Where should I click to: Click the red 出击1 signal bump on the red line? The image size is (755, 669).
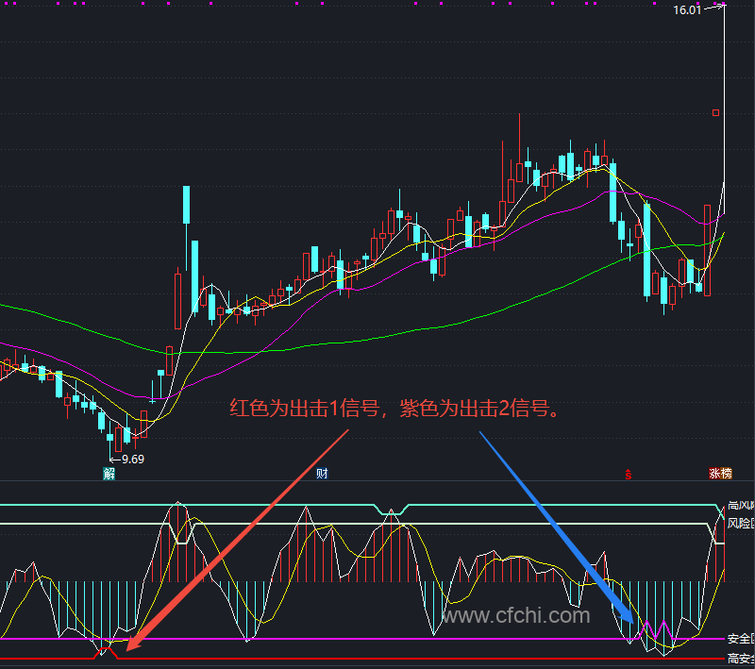point(106,653)
